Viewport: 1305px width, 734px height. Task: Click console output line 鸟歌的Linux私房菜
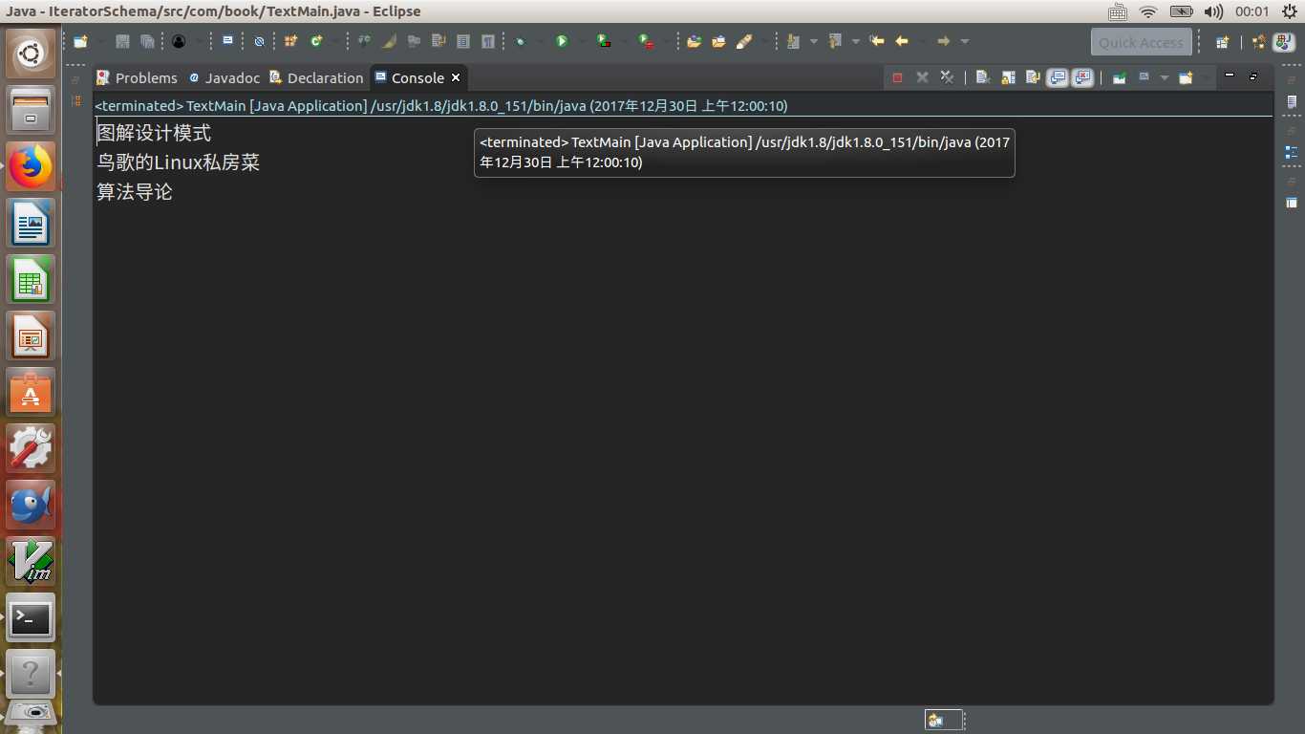(x=179, y=162)
